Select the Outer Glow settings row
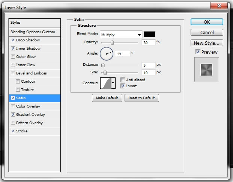The height and width of the screenshot is (182, 233). 35,57
